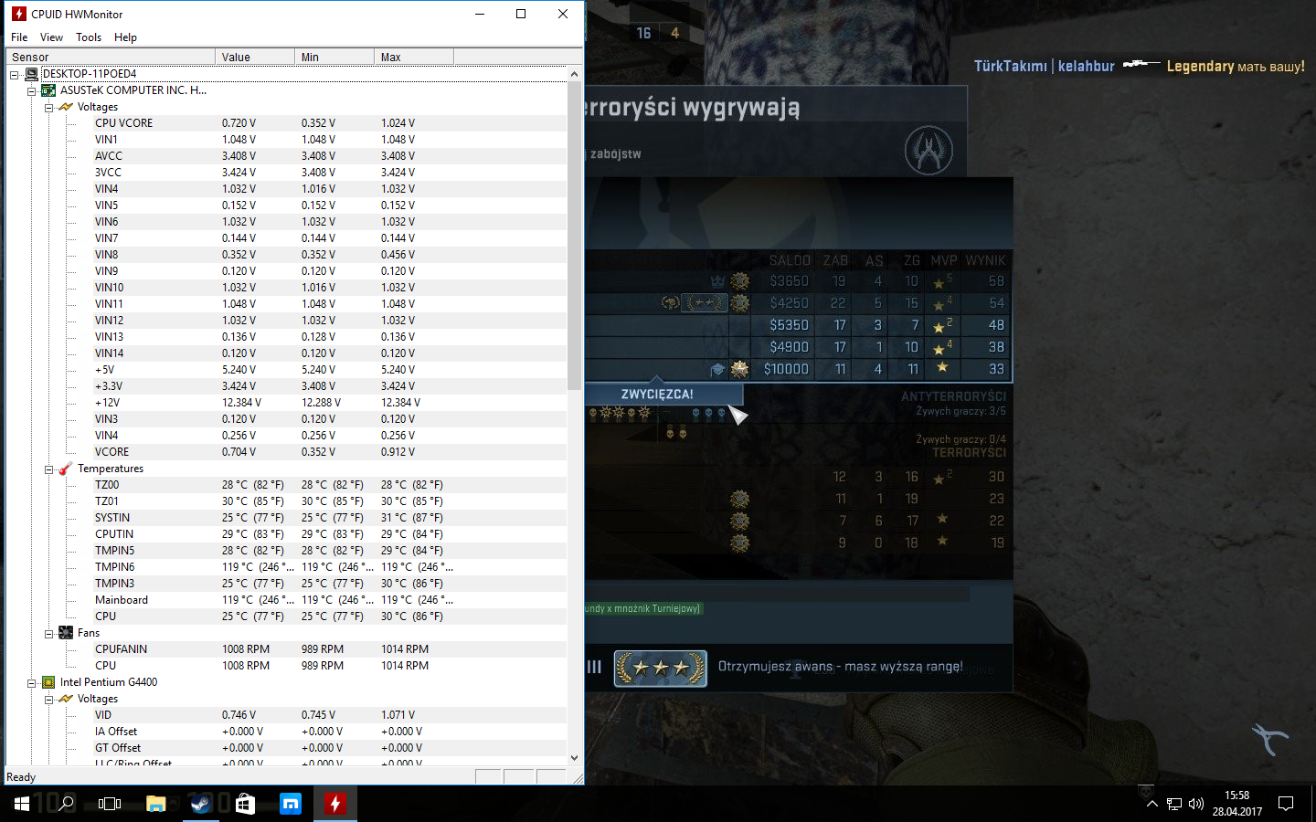Click the Temperatures thermometer icon
Image resolution: width=1316 pixels, height=822 pixels.
(x=66, y=469)
